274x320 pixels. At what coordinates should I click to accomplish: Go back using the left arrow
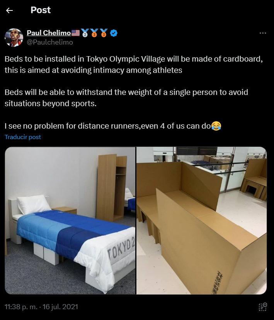[9, 10]
